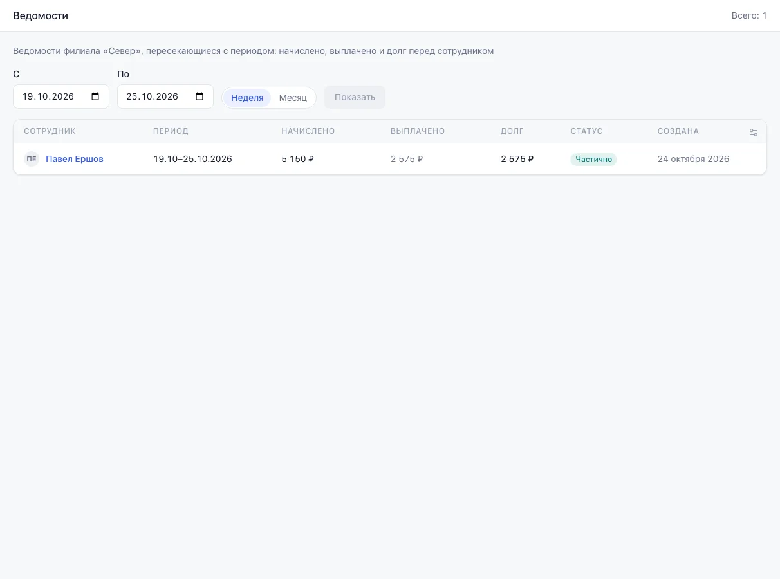Sort by the Статус column header
This screenshot has width=780, height=579.
click(x=586, y=131)
